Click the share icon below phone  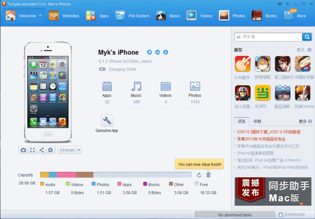(x=41, y=150)
